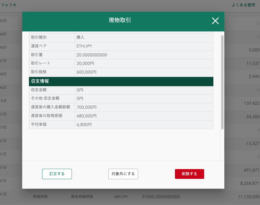Click -13,327 value in background table
This screenshot has width=260, height=205.
[252, 143]
